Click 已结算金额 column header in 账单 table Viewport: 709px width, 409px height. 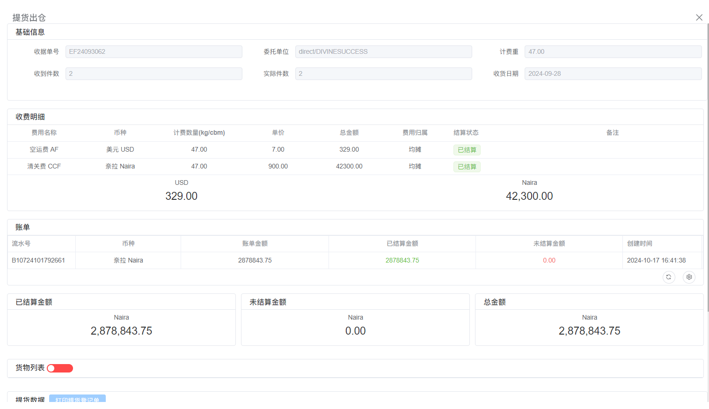pyautogui.click(x=402, y=243)
